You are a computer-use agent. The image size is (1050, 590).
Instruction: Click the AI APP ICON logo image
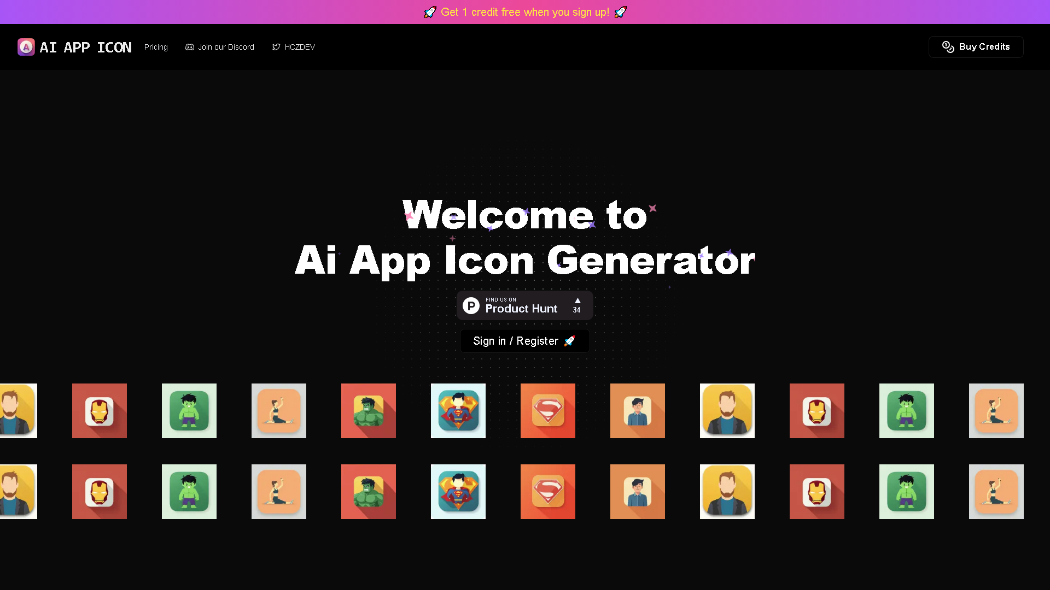26,47
